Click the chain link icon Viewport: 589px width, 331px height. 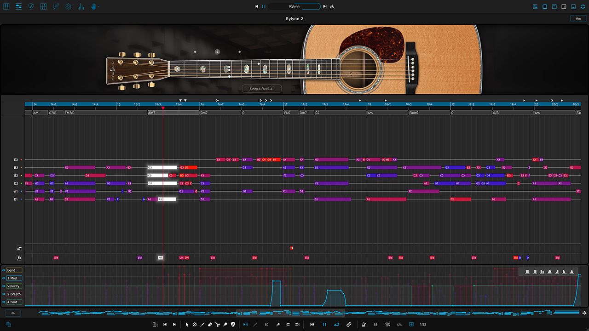coord(348,325)
